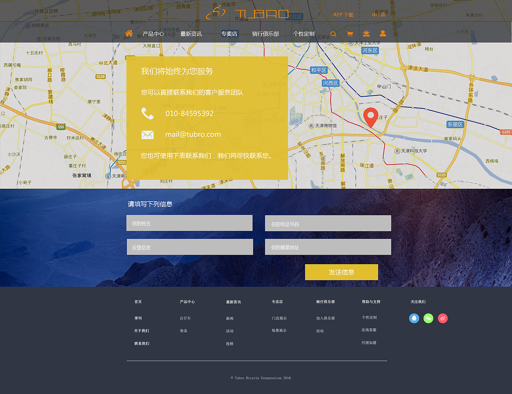Click the 你的邮箱地址 email field
The height and width of the screenshot is (394, 512).
[328, 247]
